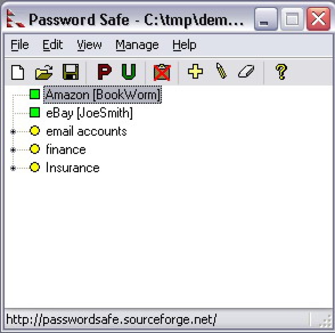
Task: Add a new entry with the plus icon
Action: [x=195, y=71]
